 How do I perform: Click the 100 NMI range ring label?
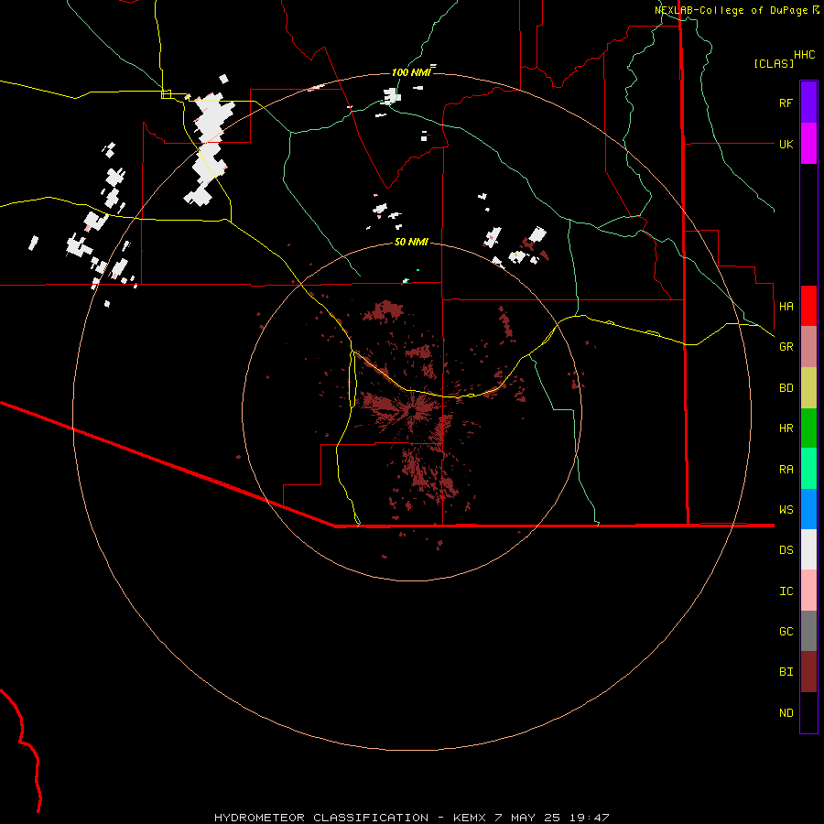click(411, 72)
